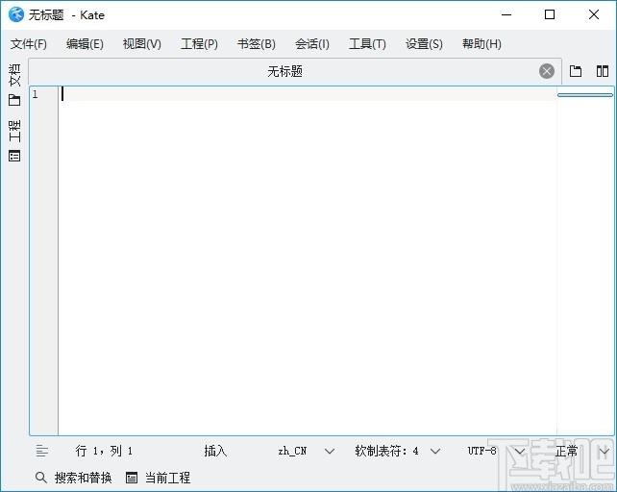This screenshot has height=492, width=617.
Task: Open the 工具(T) menu
Action: click(x=367, y=43)
